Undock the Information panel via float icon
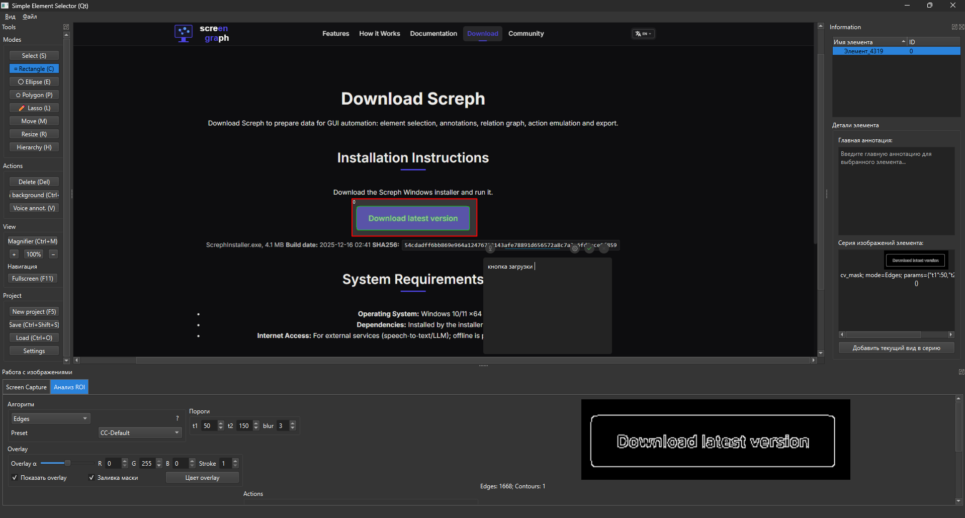Viewport: 965px width, 518px height. tap(954, 27)
